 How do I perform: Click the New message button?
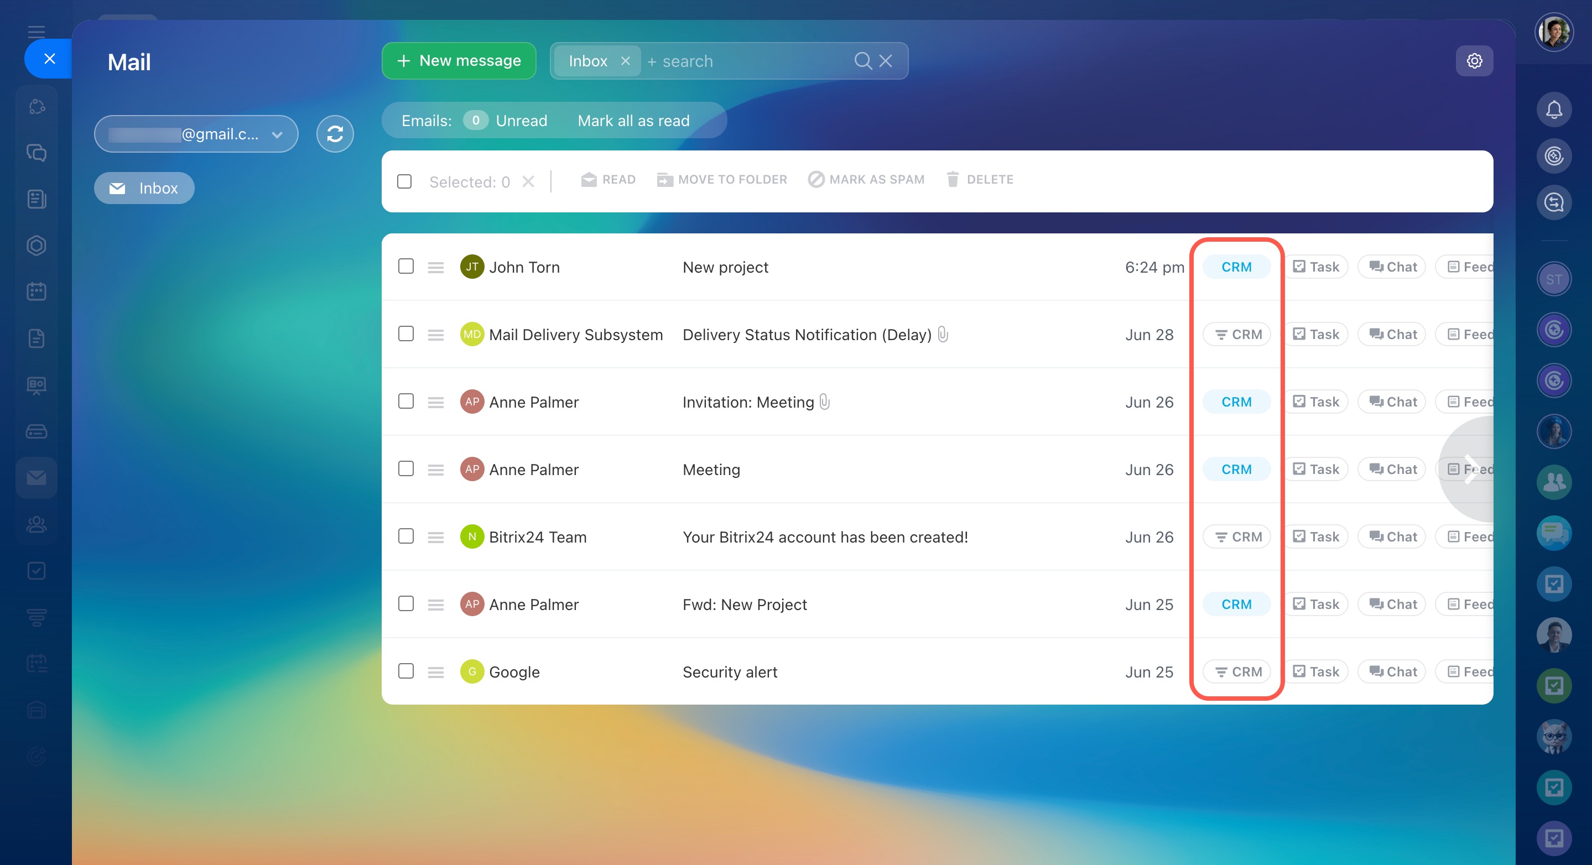coord(459,61)
